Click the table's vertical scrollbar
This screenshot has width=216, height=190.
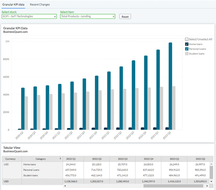211,172
